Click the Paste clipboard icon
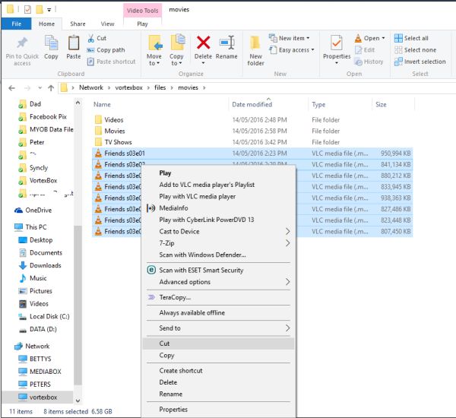456x418 pixels. (x=74, y=43)
